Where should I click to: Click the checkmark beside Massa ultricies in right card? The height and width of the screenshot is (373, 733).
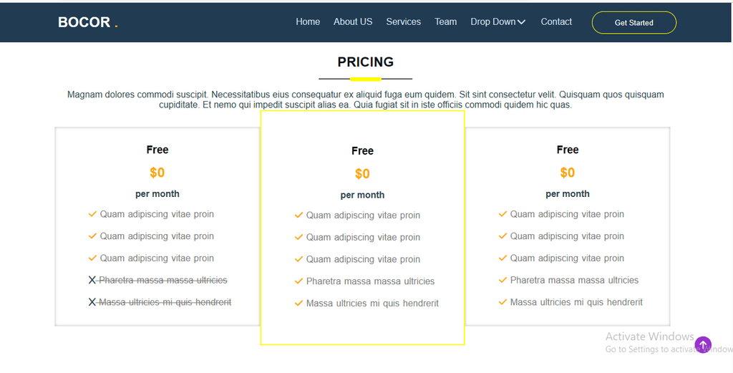(x=503, y=302)
